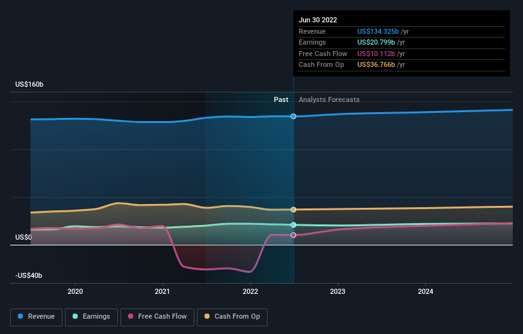Toggle the Free Cash Flow legend button

pyautogui.click(x=157, y=317)
